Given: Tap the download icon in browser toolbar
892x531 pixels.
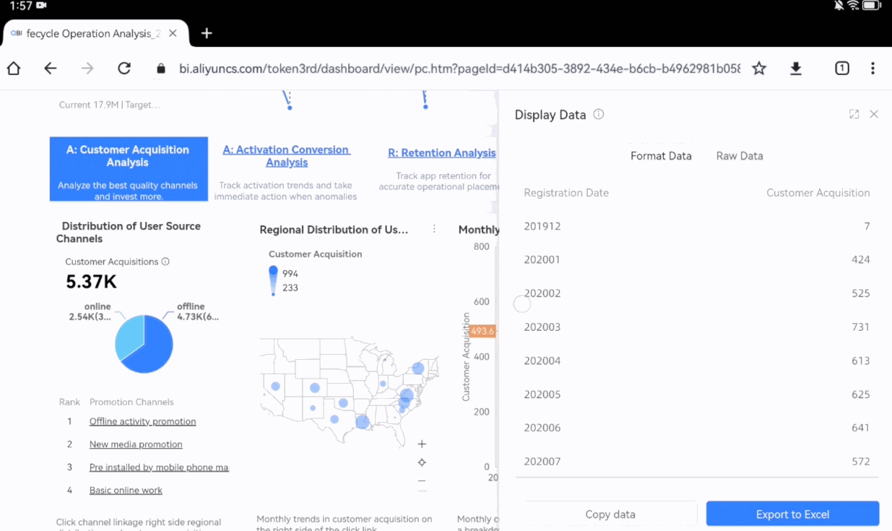Looking at the screenshot, I should 796,69.
